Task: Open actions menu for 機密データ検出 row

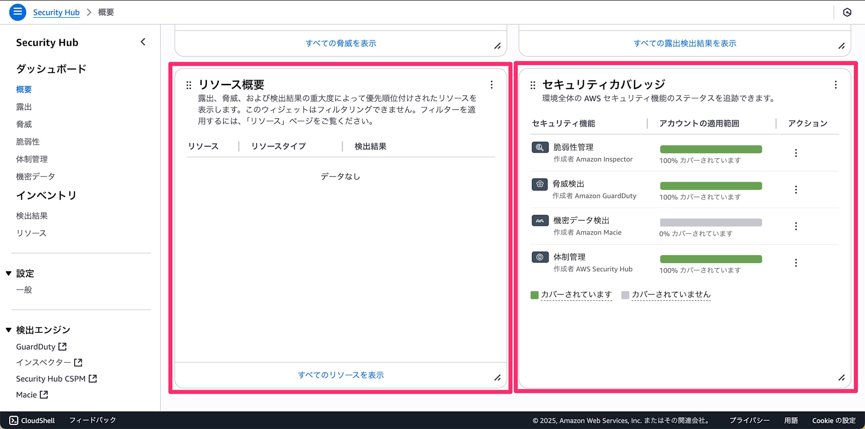Action: [x=796, y=226]
